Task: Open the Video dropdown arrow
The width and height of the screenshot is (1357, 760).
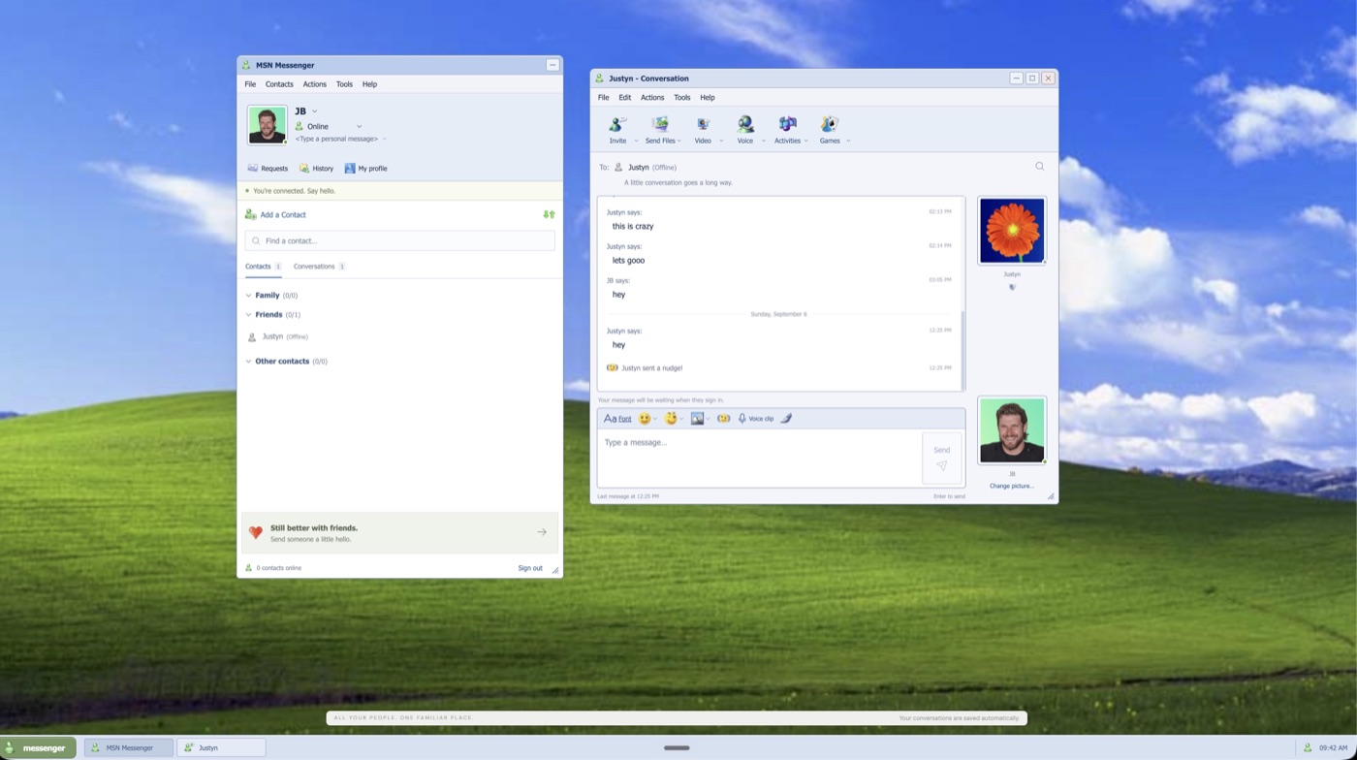Action: tap(720, 142)
